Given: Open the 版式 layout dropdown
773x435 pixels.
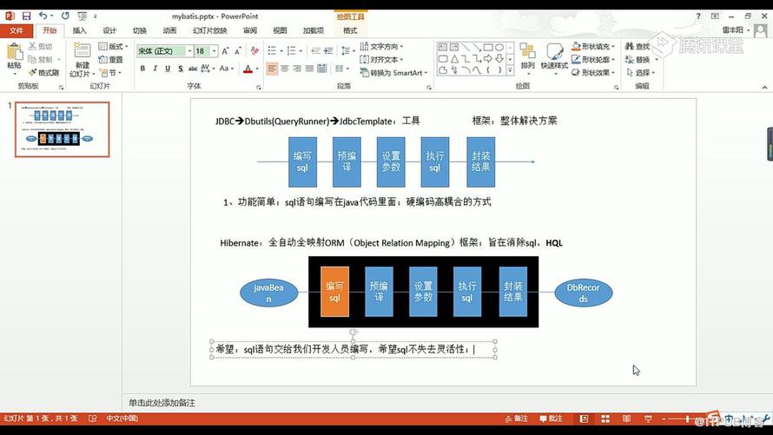Looking at the screenshot, I should pyautogui.click(x=113, y=46).
